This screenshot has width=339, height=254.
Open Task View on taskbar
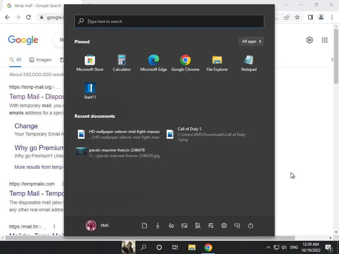point(175,247)
